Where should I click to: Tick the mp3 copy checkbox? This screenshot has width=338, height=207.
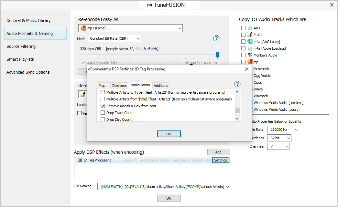click(243, 62)
